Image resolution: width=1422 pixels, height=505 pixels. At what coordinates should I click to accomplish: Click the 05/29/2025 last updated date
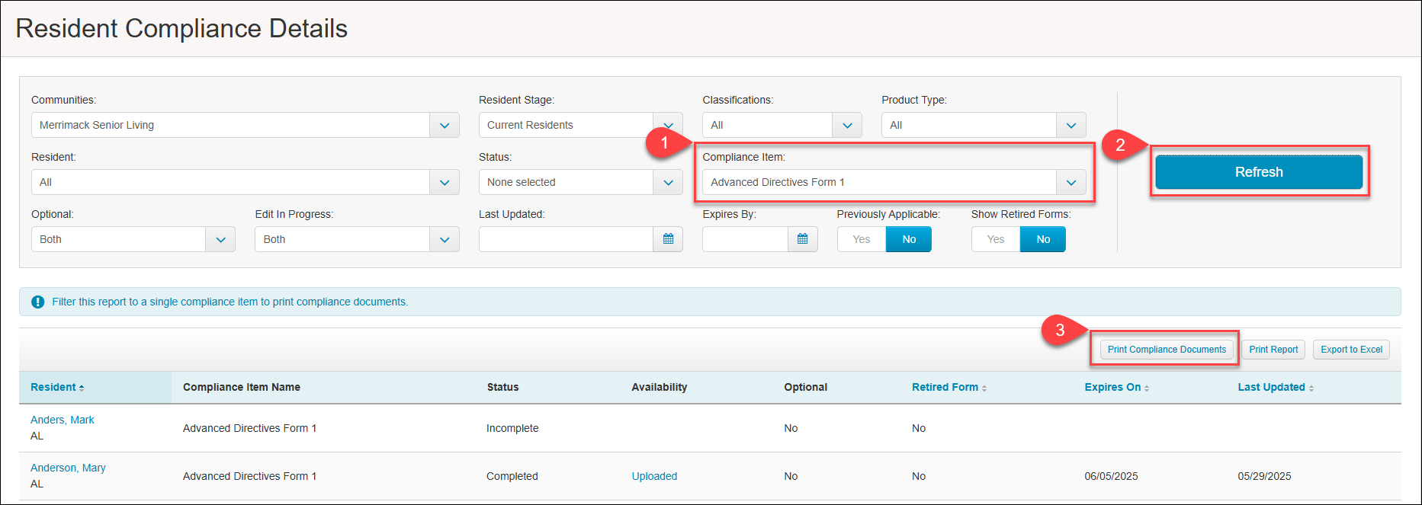click(1264, 476)
